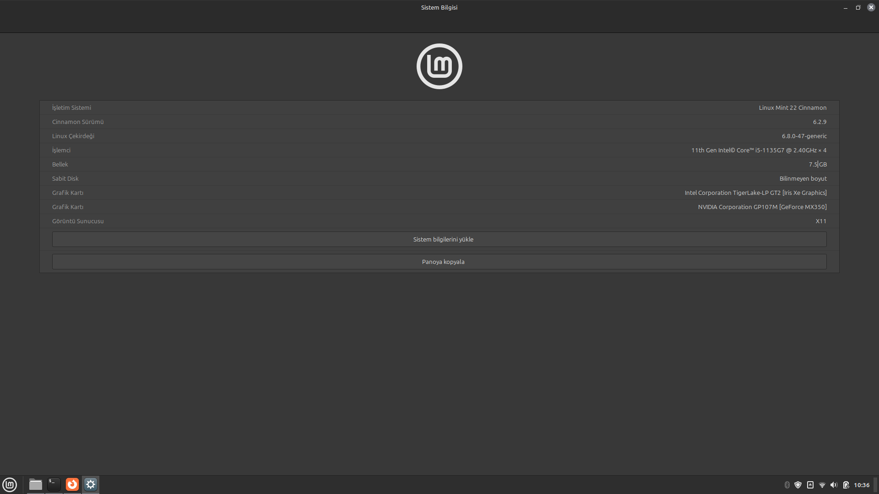Open the Update Manager shield icon
The width and height of the screenshot is (879, 494).
click(x=798, y=485)
